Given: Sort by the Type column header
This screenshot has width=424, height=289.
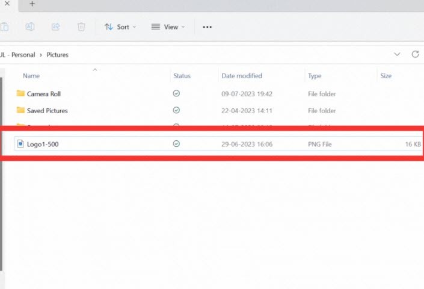Looking at the screenshot, I should coord(315,76).
